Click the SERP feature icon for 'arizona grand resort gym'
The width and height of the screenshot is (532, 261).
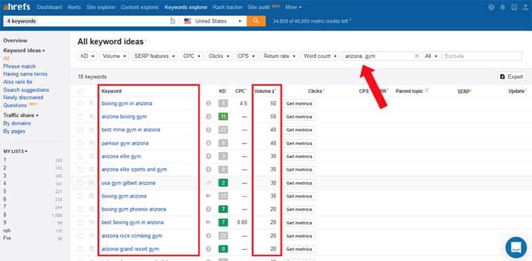pyautogui.click(x=208, y=249)
